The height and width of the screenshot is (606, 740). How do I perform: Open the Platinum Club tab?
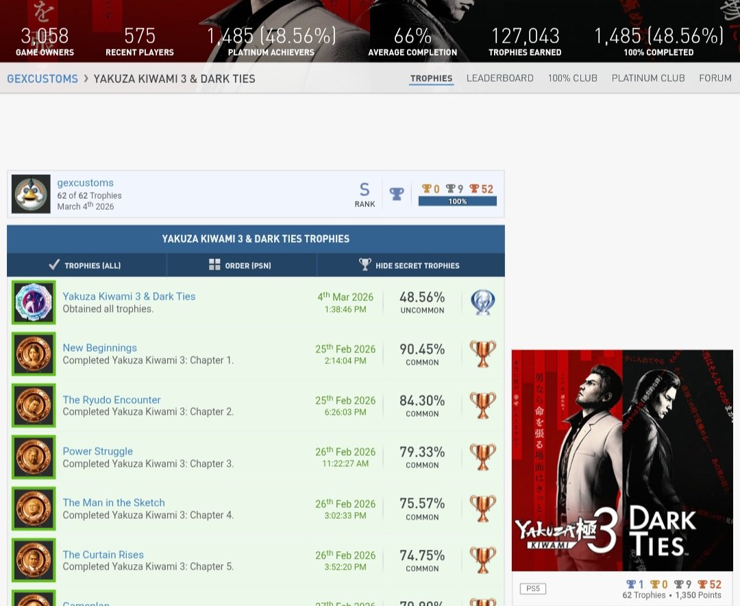point(648,78)
